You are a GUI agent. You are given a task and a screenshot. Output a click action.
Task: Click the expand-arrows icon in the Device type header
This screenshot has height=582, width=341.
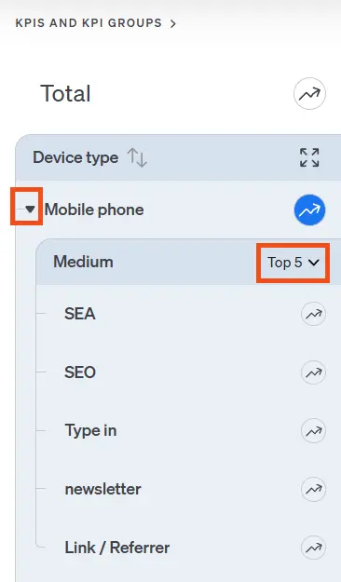click(309, 157)
